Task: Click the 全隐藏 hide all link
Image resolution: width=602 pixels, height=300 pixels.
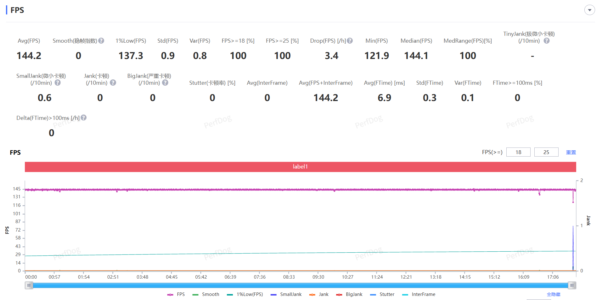Action: (x=553, y=294)
